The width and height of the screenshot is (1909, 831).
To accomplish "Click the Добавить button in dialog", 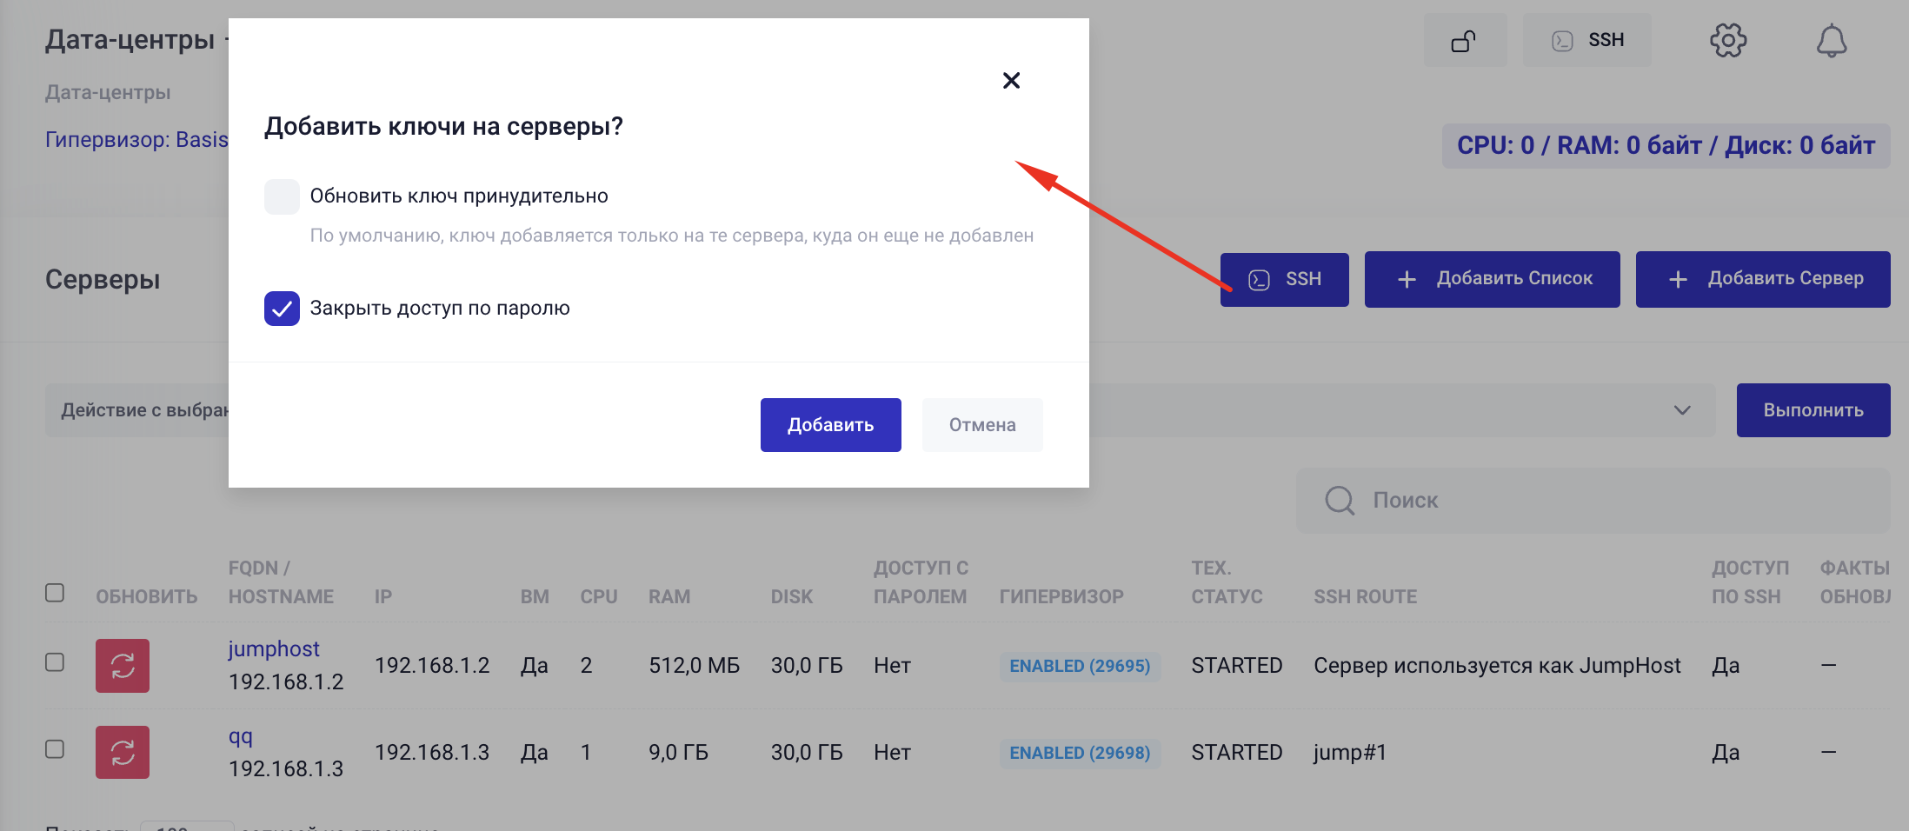I will point(830,424).
